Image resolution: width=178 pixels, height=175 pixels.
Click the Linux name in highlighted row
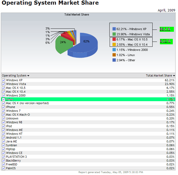[10, 100]
